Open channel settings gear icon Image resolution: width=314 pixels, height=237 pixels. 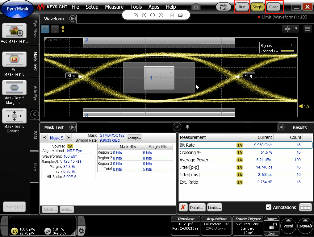[81, 231]
